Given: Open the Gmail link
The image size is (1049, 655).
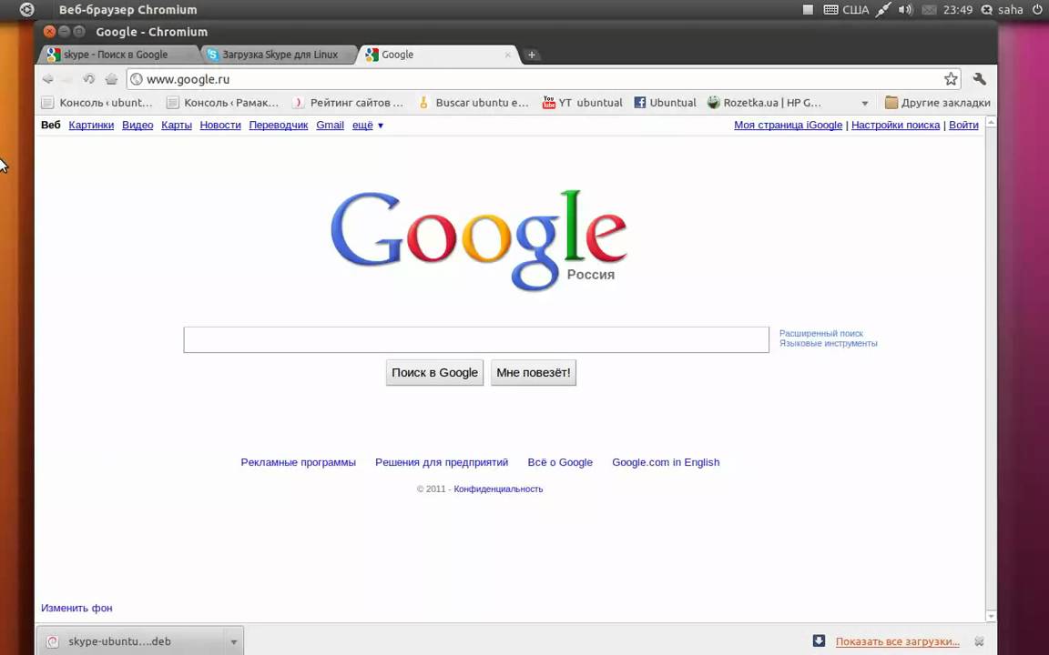Looking at the screenshot, I should pyautogui.click(x=330, y=125).
